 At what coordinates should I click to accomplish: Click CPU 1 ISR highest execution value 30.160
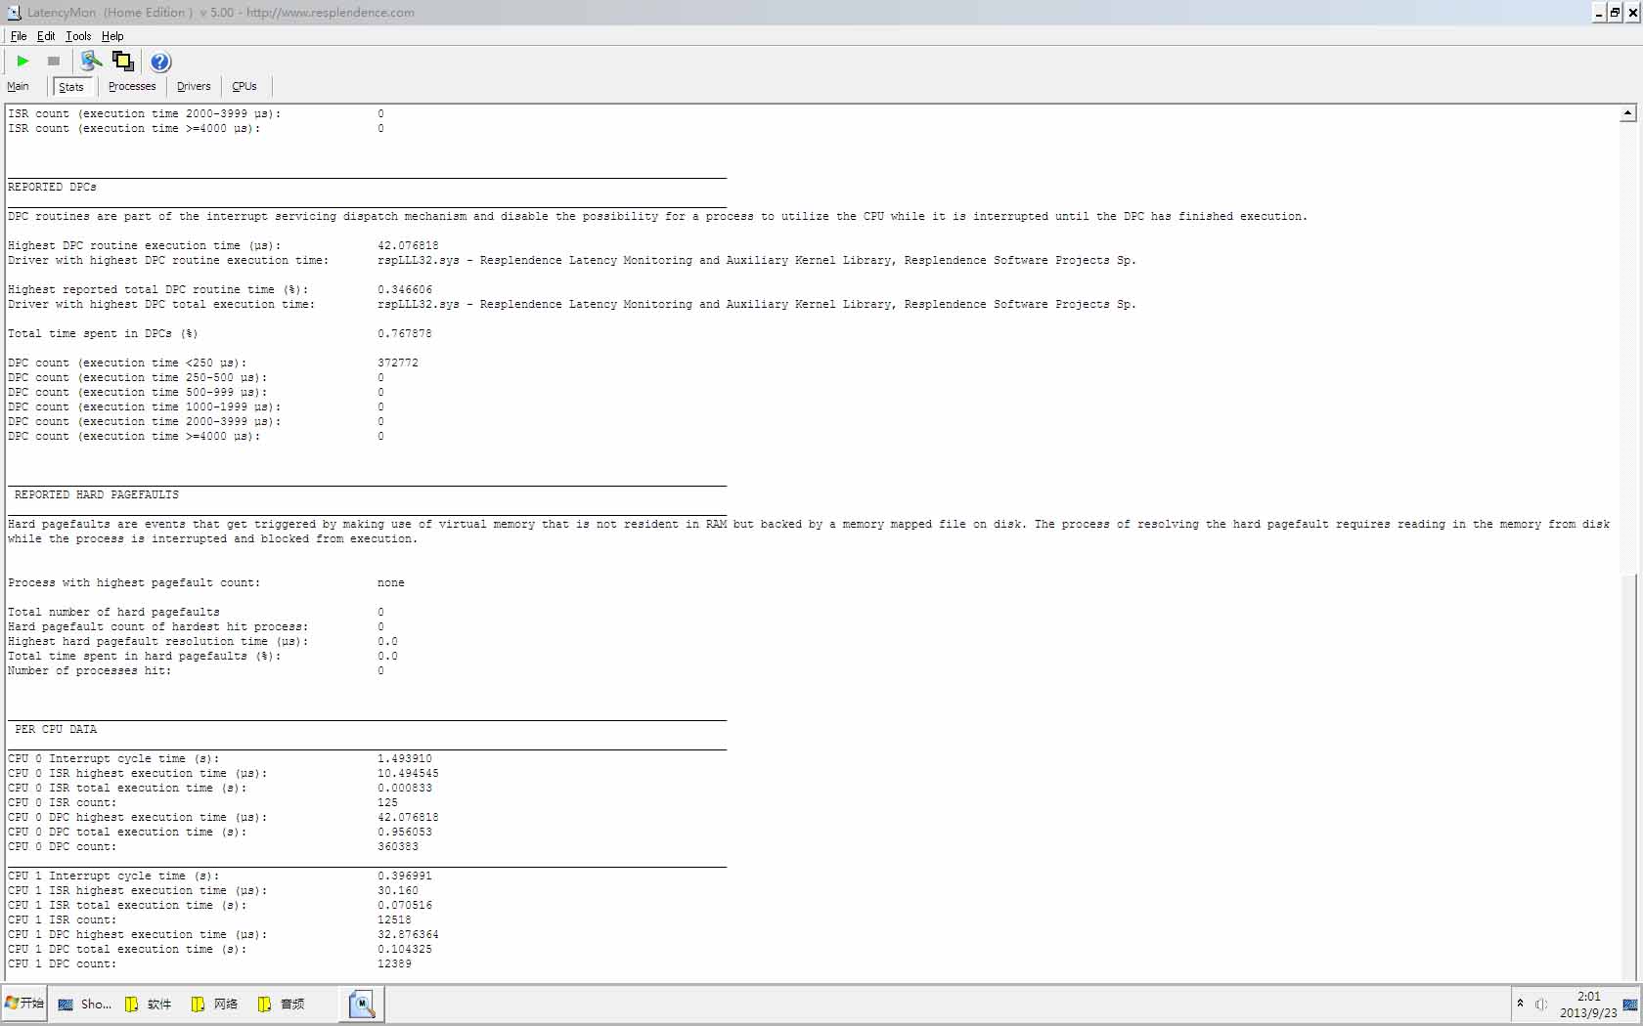pyautogui.click(x=398, y=890)
